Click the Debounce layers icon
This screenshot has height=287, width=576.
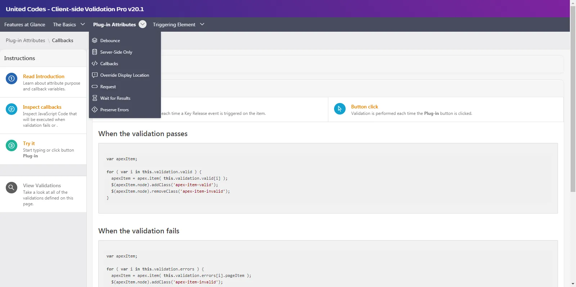click(x=95, y=40)
